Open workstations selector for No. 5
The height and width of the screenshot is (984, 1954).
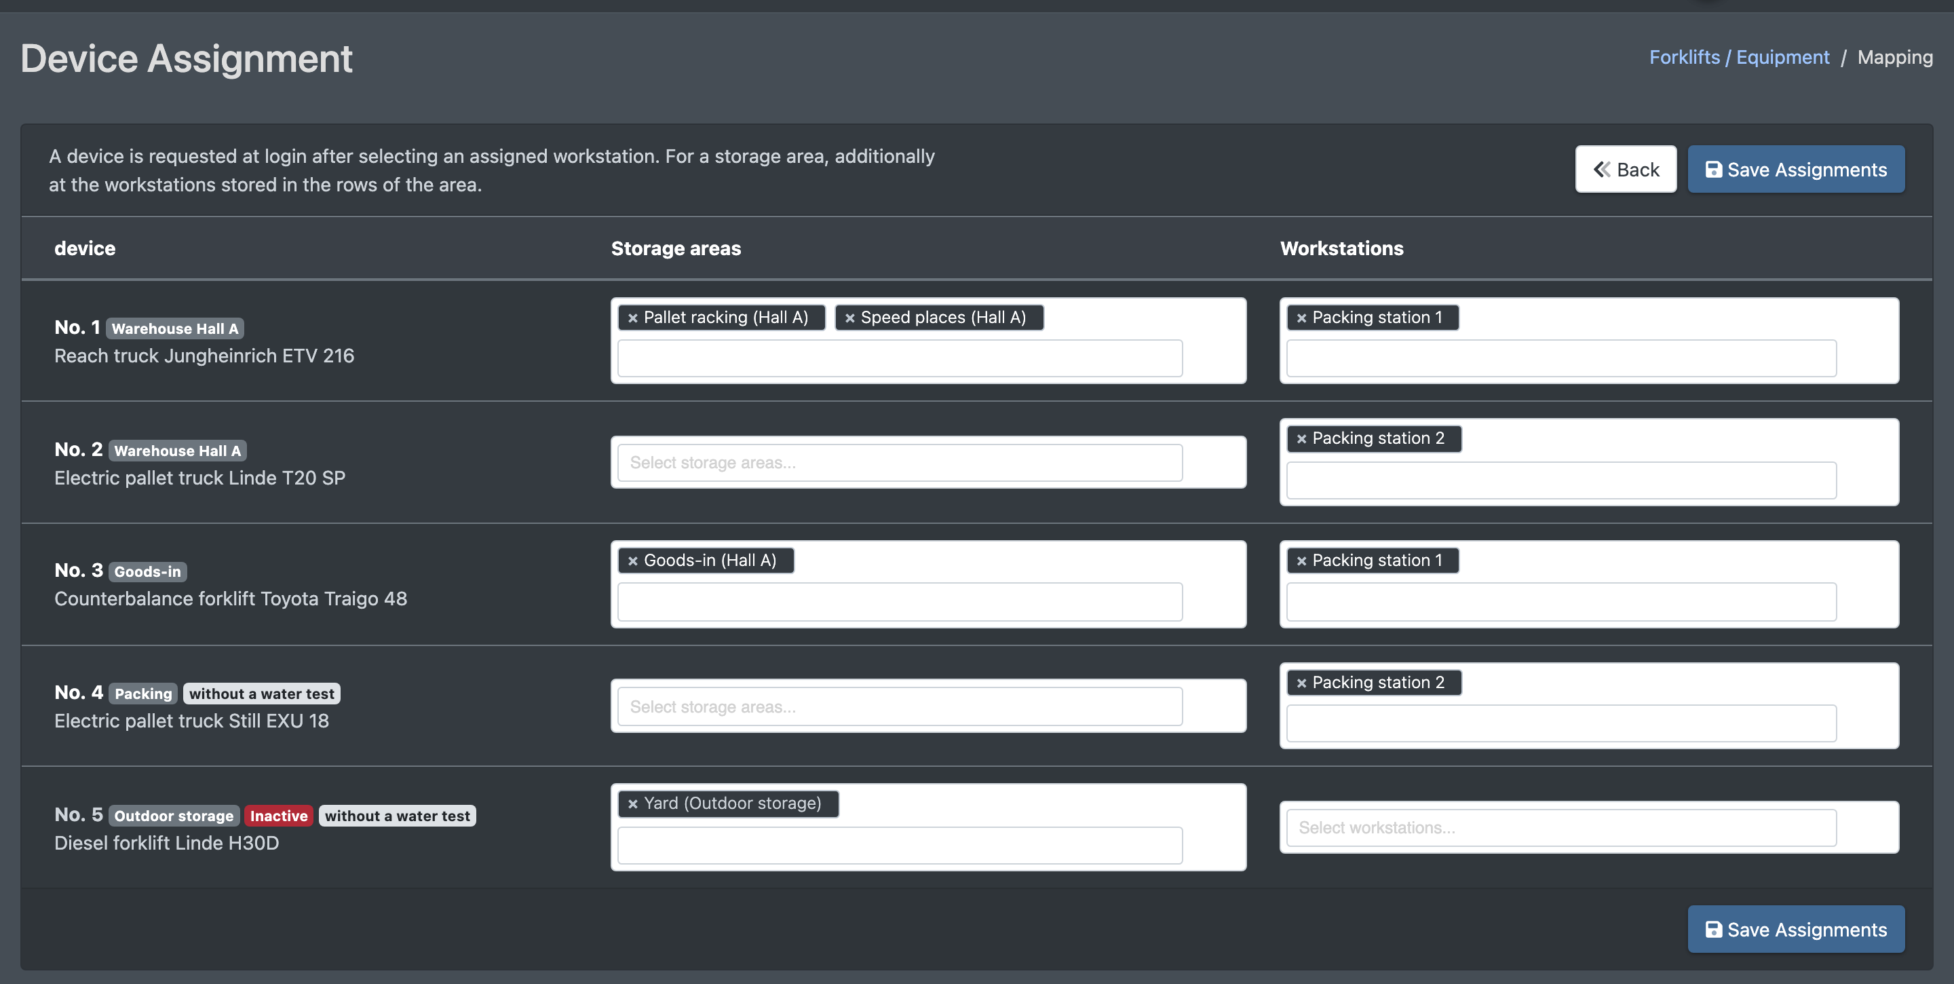(x=1561, y=828)
